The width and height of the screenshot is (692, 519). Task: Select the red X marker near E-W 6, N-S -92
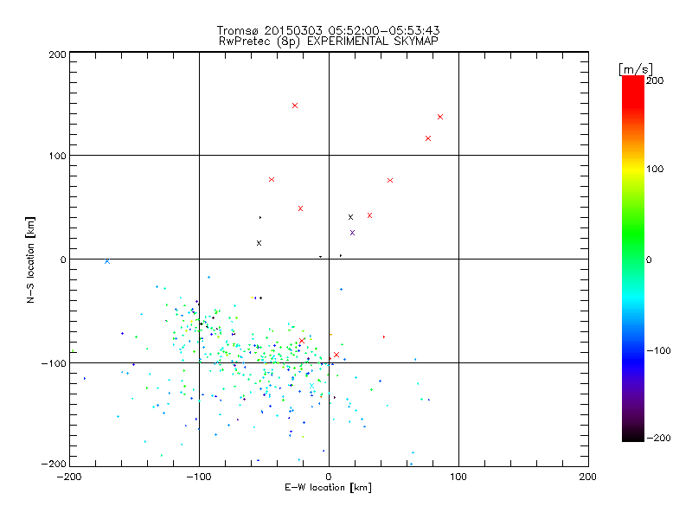pos(336,355)
